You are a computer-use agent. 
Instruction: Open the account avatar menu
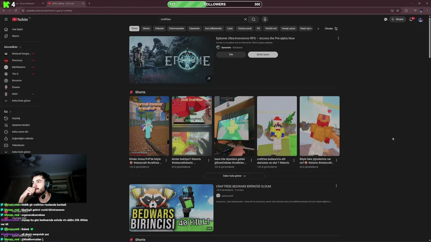[421, 19]
